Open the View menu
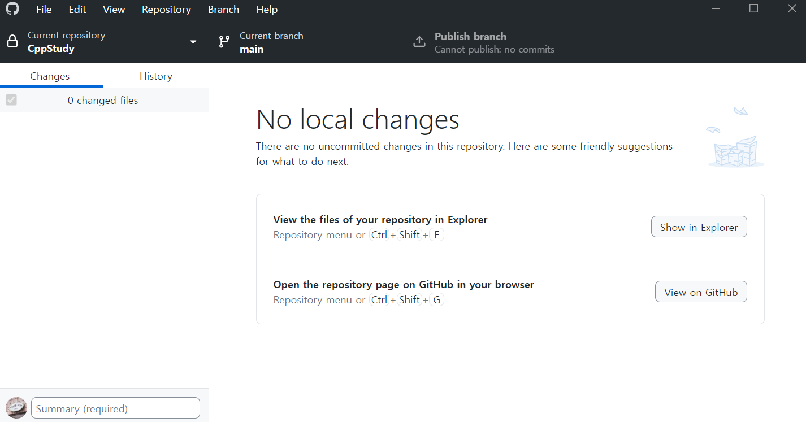806x422 pixels. point(114,10)
